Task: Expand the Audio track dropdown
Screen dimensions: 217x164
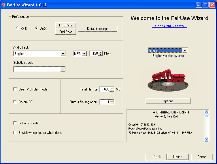Action: coord(63,54)
